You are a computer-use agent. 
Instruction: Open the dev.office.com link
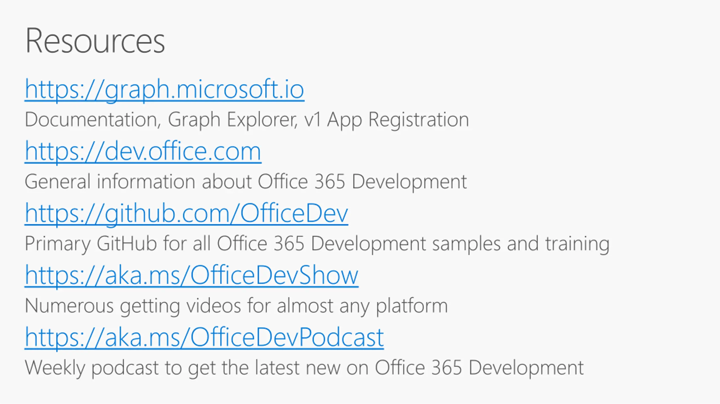tap(143, 152)
